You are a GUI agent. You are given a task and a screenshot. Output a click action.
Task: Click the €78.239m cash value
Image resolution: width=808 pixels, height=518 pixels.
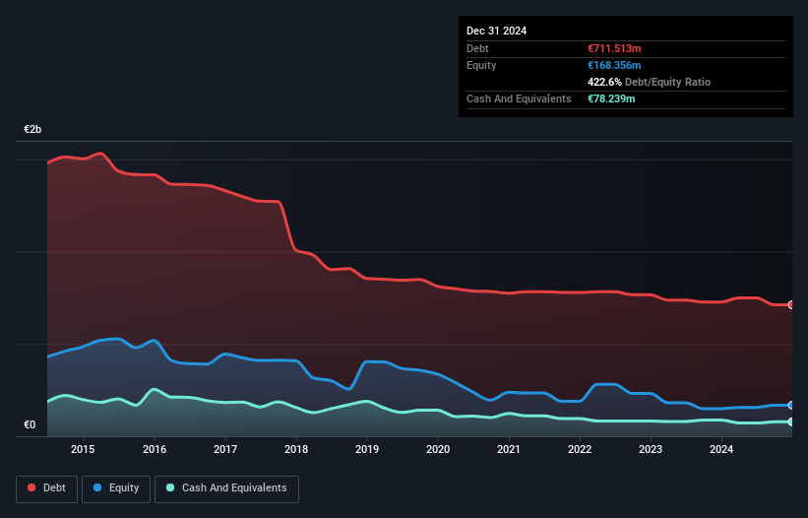[x=611, y=98]
